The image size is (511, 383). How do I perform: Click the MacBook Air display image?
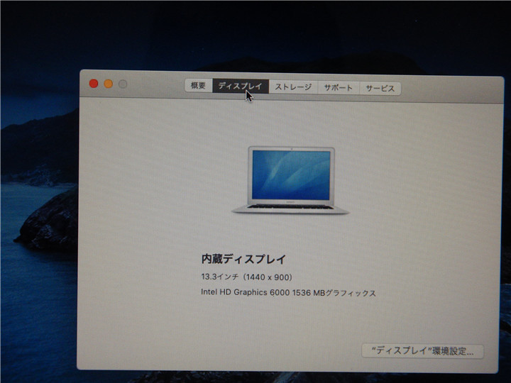[x=290, y=180]
